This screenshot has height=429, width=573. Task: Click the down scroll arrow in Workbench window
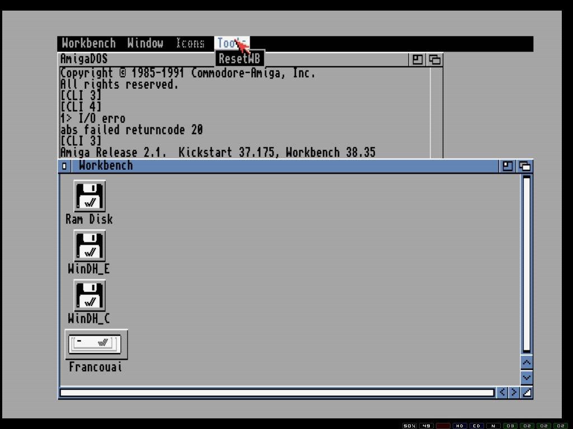point(527,377)
